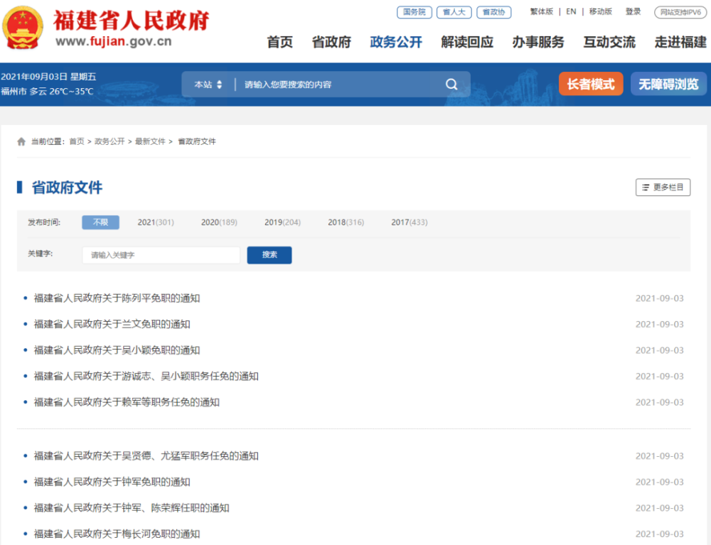
Task: Open the 本站 search scope dropdown
Action: (208, 85)
